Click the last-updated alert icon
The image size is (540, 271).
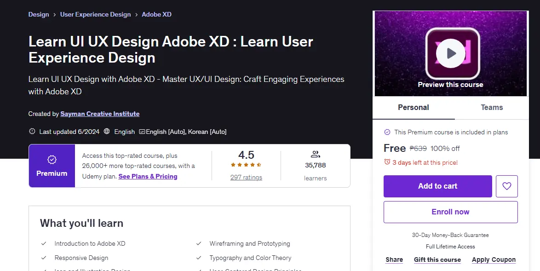click(32, 131)
